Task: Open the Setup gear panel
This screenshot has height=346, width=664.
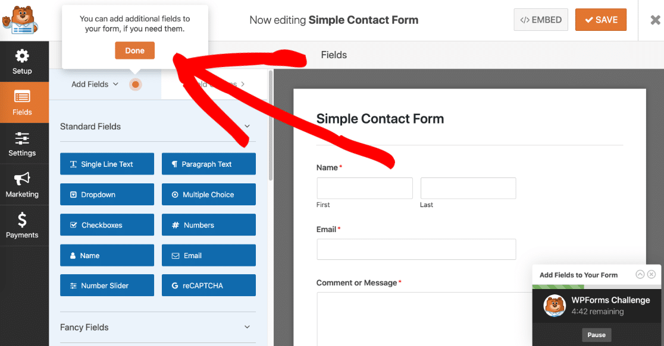Action: 22,62
